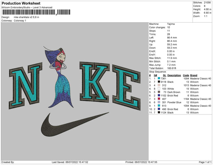Click the EndY value 0.00 in

[x=171, y=54]
